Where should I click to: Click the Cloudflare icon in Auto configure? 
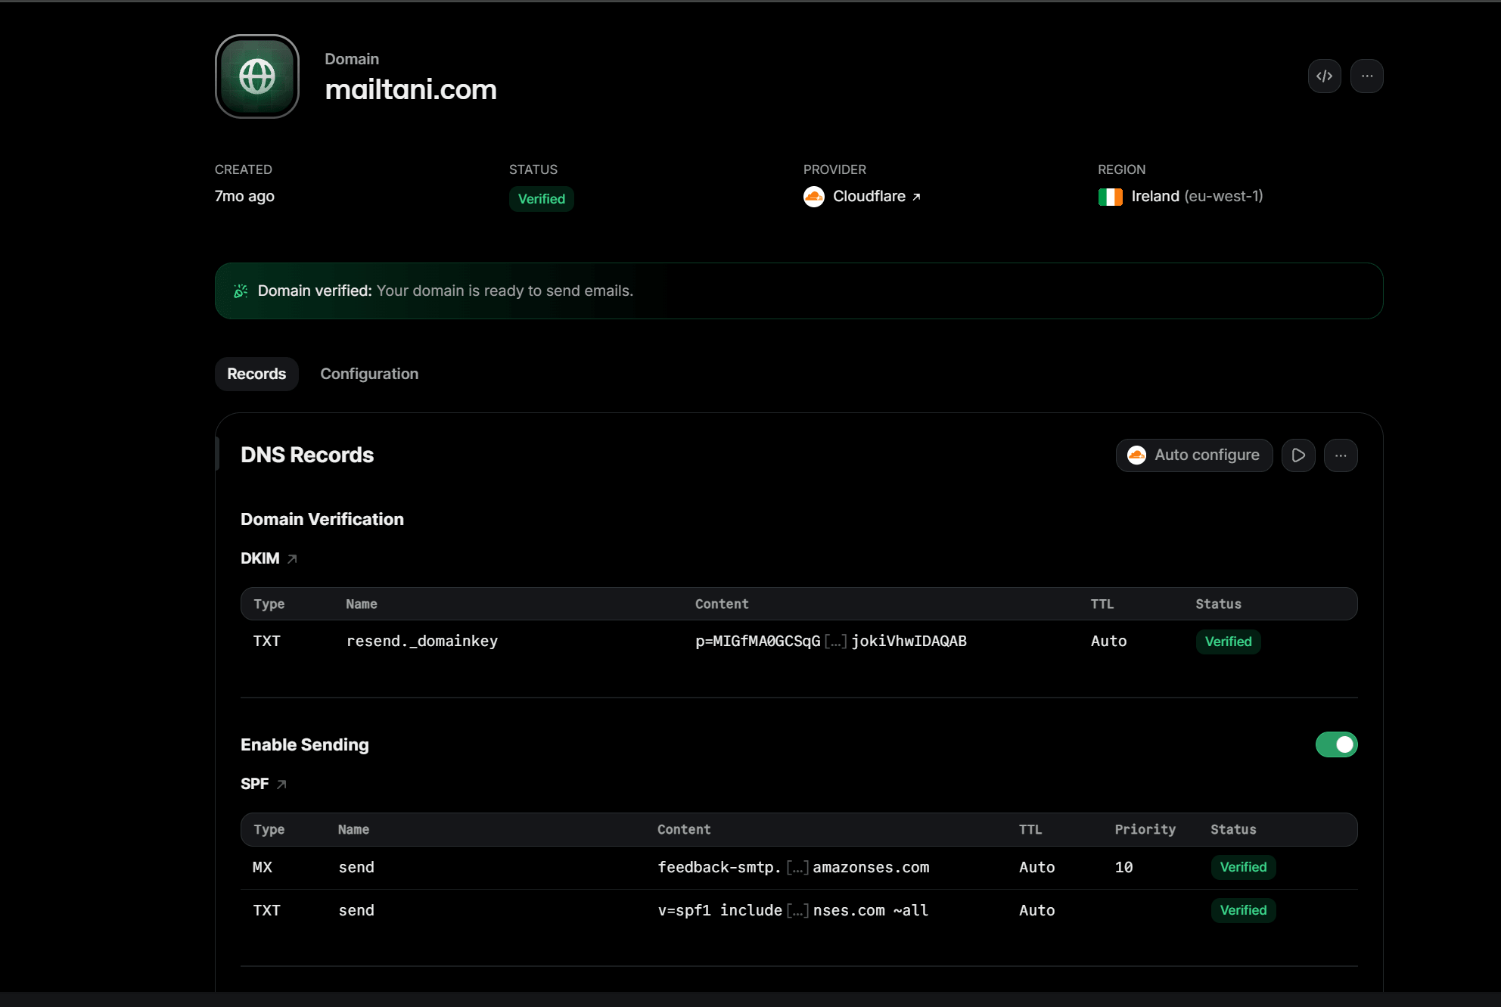click(x=1136, y=455)
